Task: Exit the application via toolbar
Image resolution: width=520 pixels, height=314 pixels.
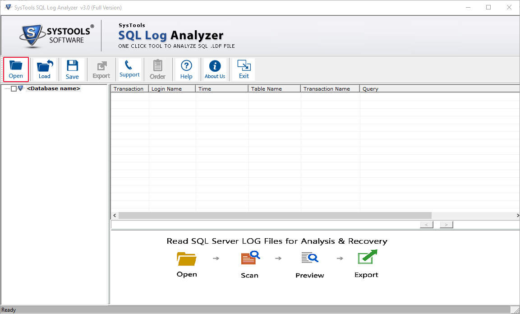Action: 244,69
